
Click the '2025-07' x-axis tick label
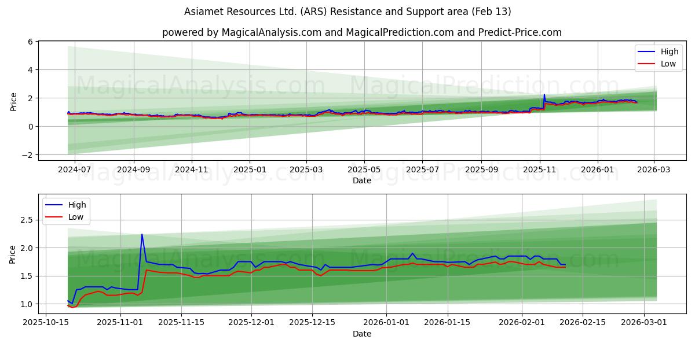pos(422,170)
